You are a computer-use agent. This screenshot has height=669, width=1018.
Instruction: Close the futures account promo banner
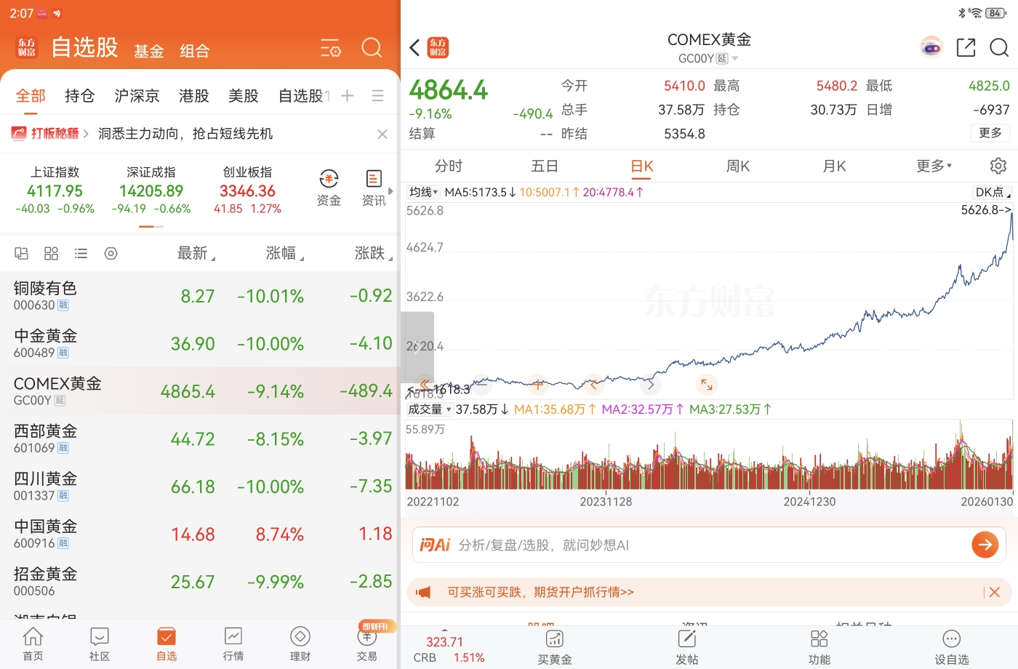[x=994, y=592]
